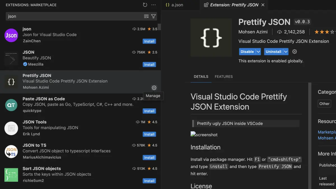The image size is (336, 189).
Task: Open the extension search filter menu
Action: [153, 16]
